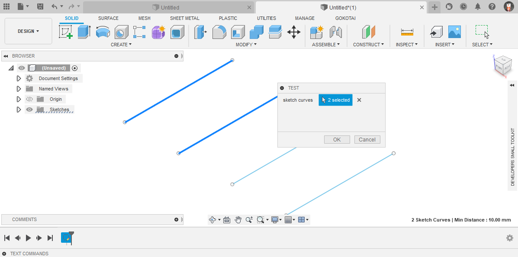Select the Rectangular Pattern tool
The width and height of the screenshot is (518, 257).
(x=140, y=32)
